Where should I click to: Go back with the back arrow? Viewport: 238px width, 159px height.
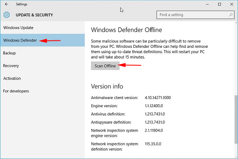(x=7, y=4)
